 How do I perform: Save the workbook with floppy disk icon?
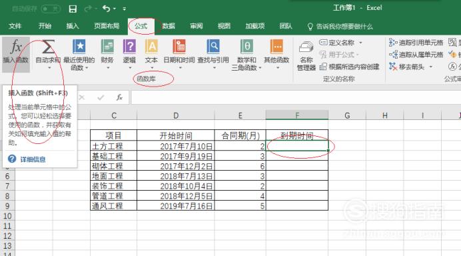click(x=73, y=9)
